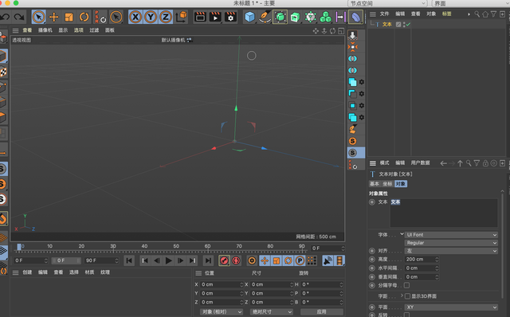Click the viewport move camera icon
This screenshot has width=510, height=317.
tap(316, 31)
